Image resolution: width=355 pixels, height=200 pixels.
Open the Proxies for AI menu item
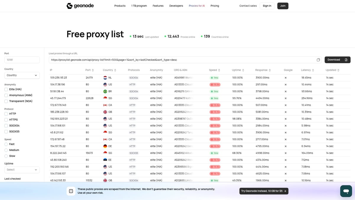coord(197,6)
